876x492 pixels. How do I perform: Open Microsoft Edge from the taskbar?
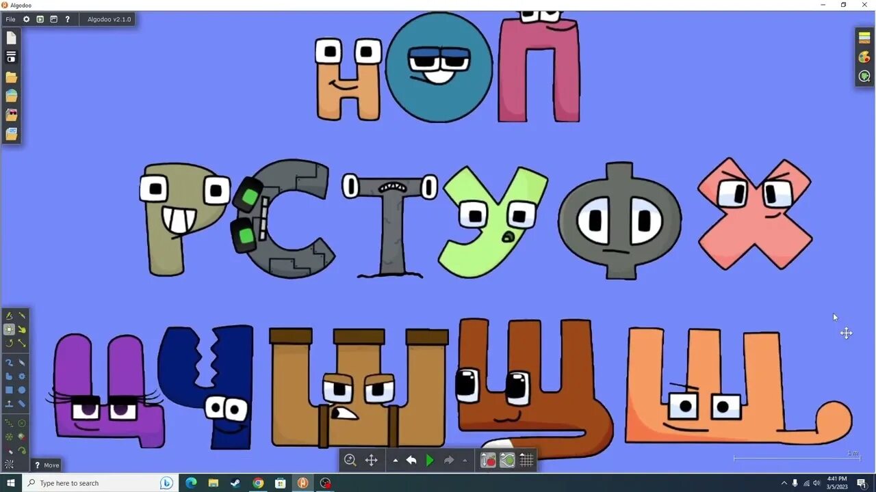(x=191, y=483)
